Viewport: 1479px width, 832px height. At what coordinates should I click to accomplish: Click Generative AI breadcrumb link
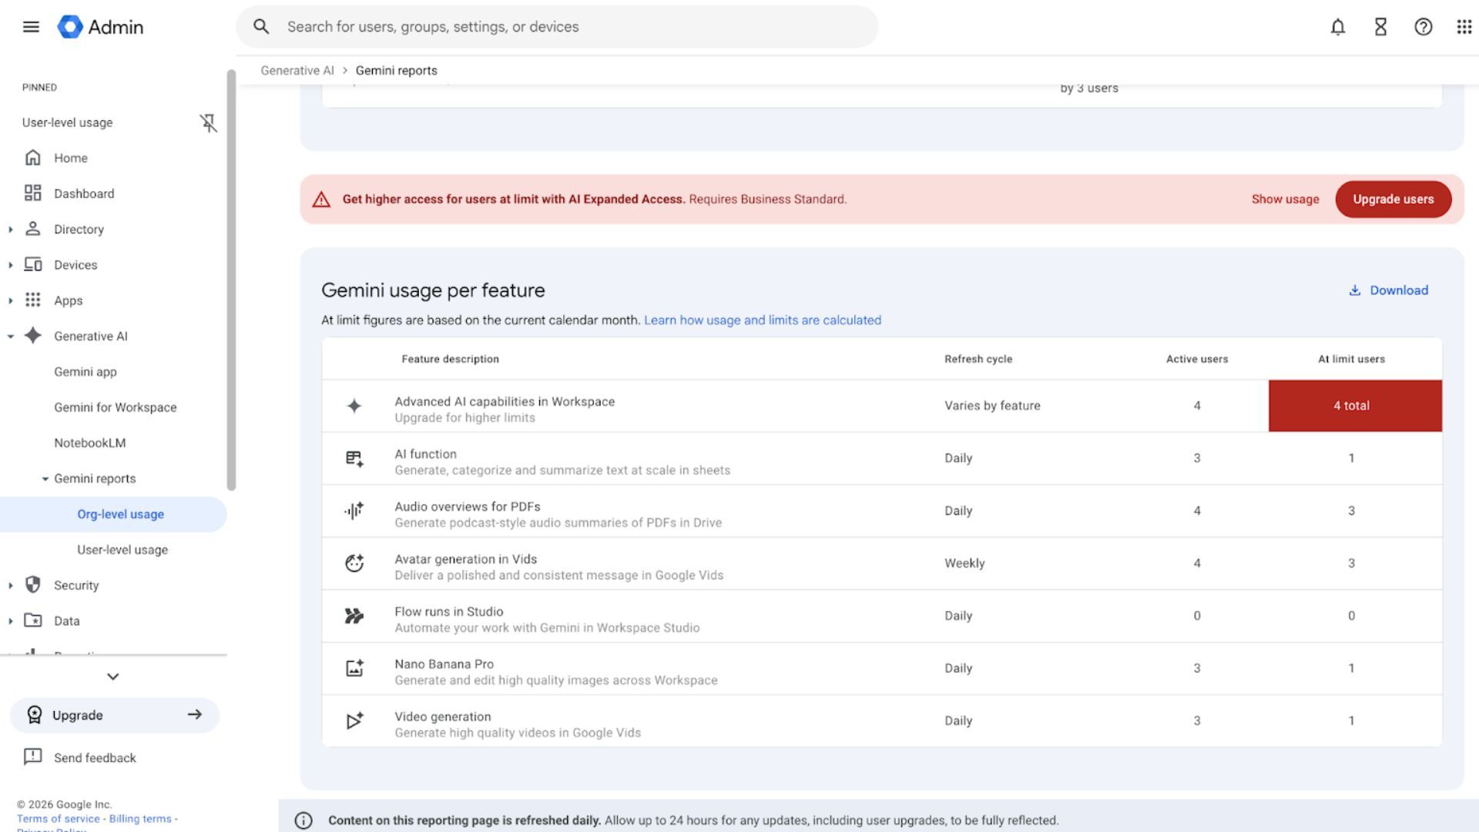coord(297,70)
